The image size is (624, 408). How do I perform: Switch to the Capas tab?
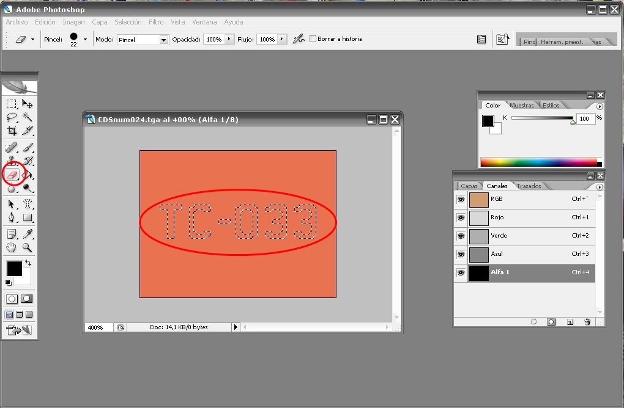coord(469,186)
